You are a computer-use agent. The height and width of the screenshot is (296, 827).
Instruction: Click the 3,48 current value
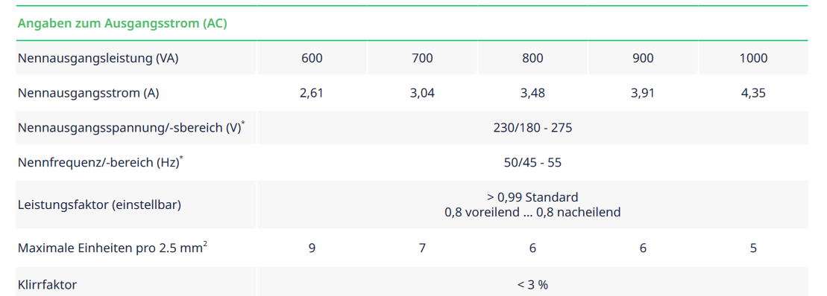pyautogui.click(x=532, y=94)
